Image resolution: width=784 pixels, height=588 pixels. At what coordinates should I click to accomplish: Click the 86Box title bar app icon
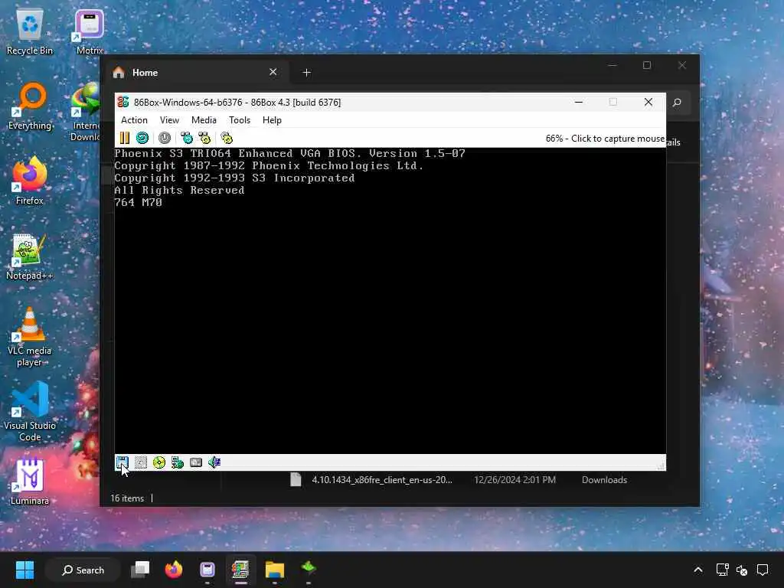point(123,102)
